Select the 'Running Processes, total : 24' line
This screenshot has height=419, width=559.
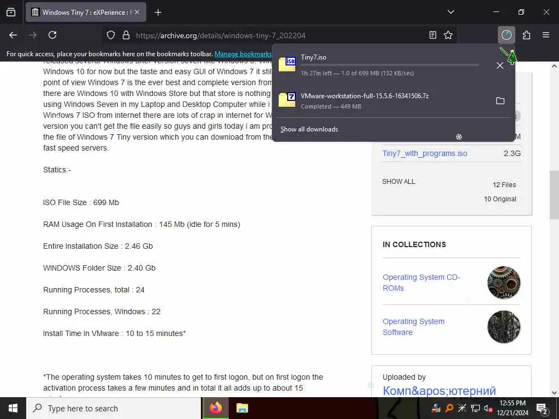pos(94,290)
